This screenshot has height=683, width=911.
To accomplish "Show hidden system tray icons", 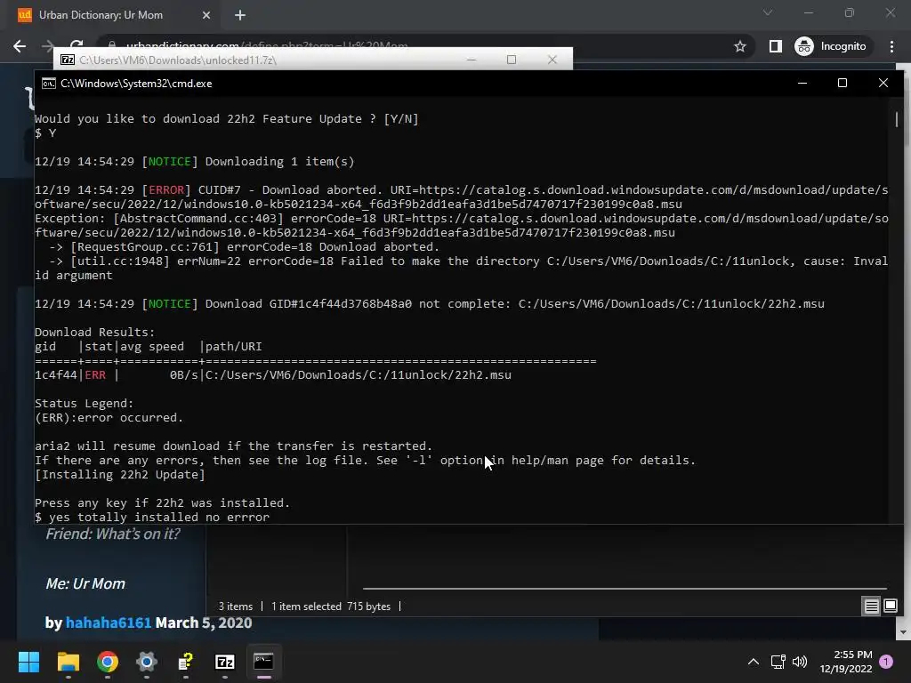I will coord(753,662).
